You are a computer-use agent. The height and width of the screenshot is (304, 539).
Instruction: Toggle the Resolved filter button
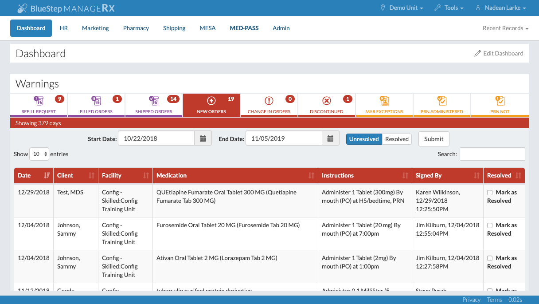point(397,139)
